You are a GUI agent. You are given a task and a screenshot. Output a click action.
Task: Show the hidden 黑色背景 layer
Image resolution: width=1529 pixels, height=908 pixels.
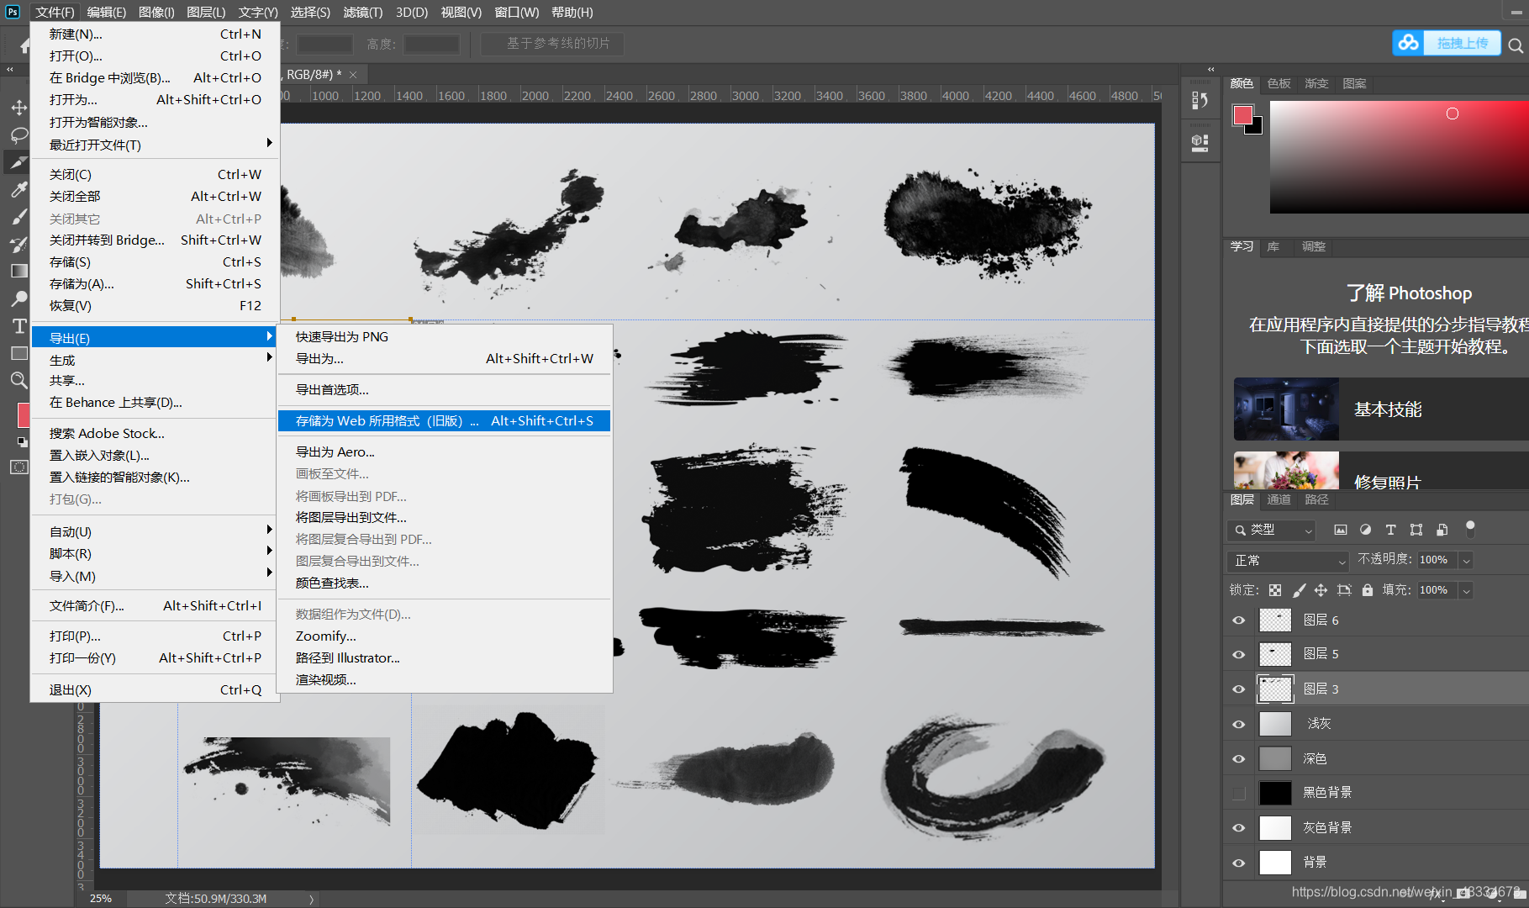pos(1239,793)
